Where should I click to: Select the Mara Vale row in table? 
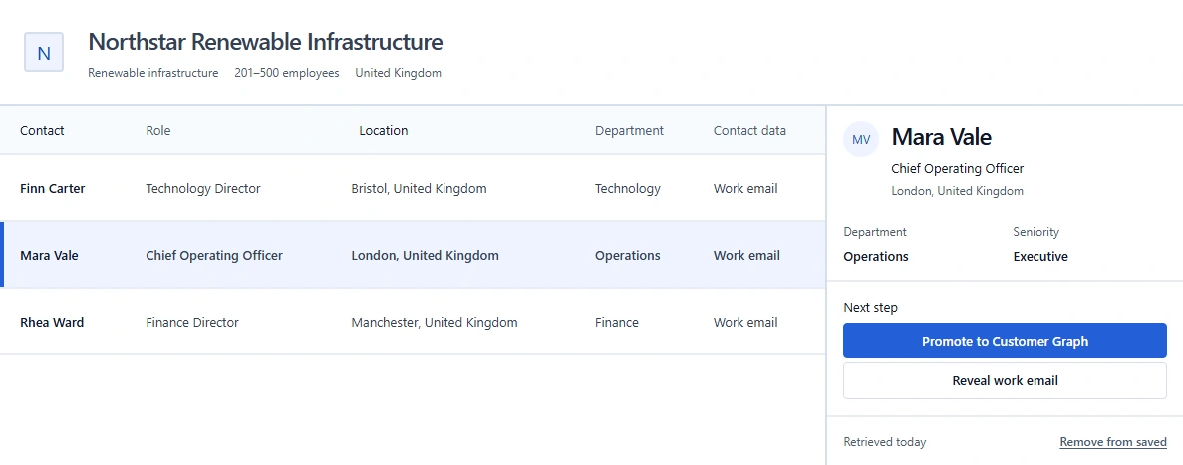click(x=413, y=255)
